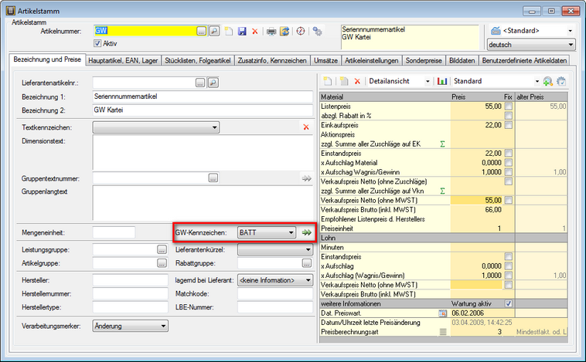
Task: Toggle the Wartung aktiv checkbox
Action: coord(508,303)
